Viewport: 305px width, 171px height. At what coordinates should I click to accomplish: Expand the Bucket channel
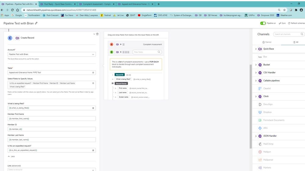256,65
